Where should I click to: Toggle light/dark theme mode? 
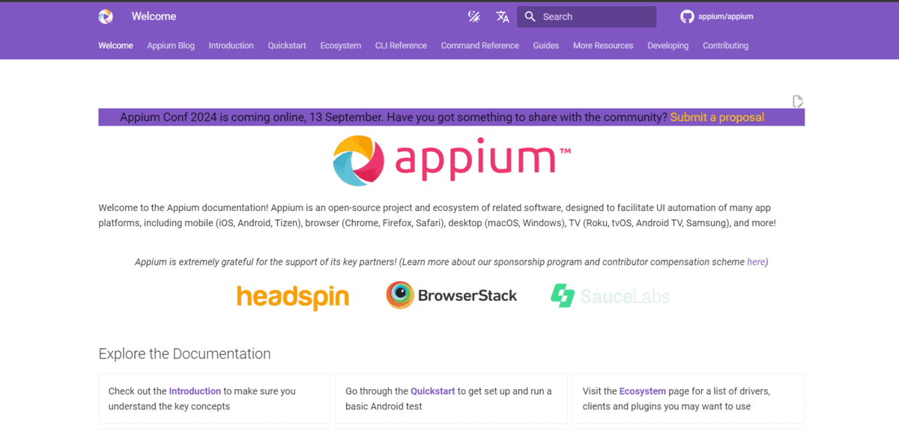point(473,16)
